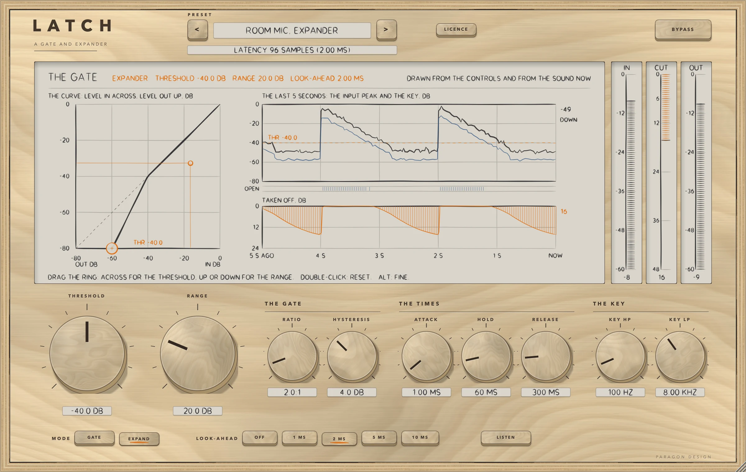The image size is (746, 472).
Task: Pick the 10 ms look-ahead option
Action: [x=420, y=438]
